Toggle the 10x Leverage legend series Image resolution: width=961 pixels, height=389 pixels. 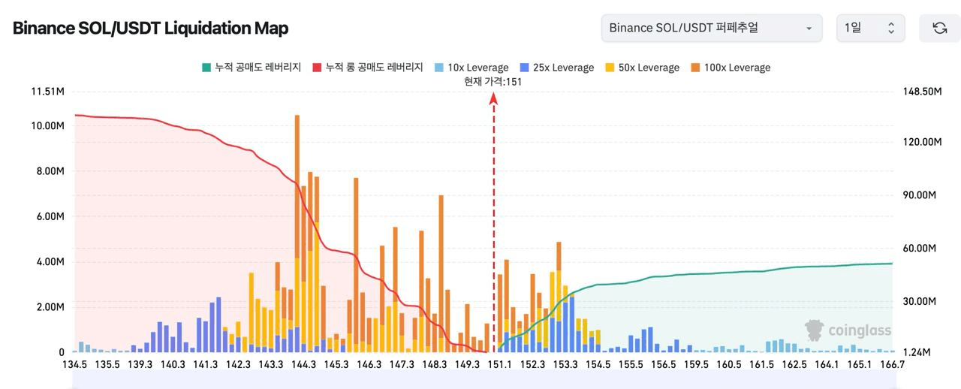(471, 68)
